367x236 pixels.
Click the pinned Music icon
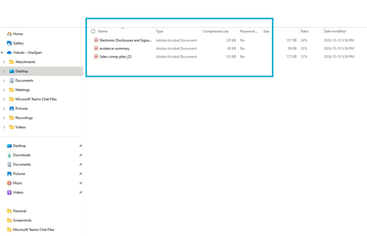9,183
